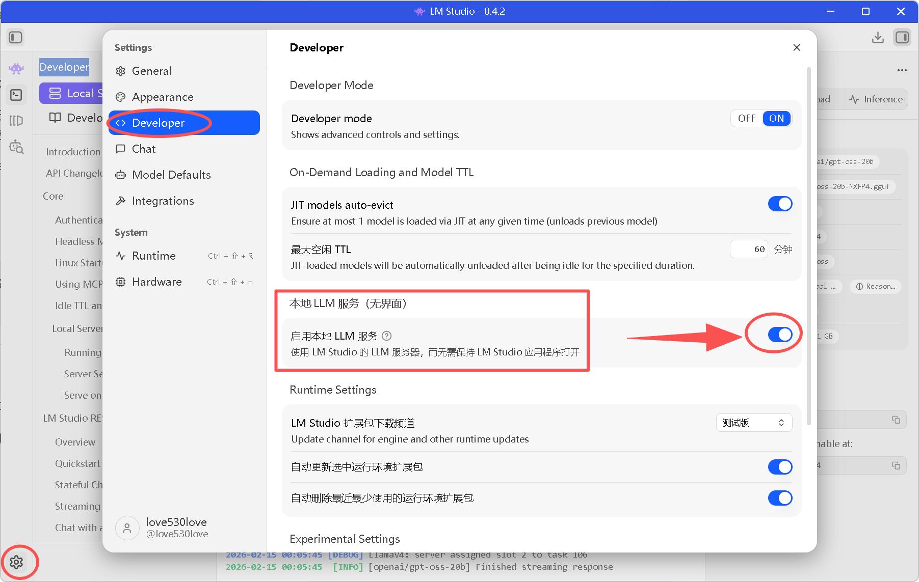Switch Developer mode to OFF
This screenshot has width=919, height=582.
pyautogui.click(x=747, y=118)
